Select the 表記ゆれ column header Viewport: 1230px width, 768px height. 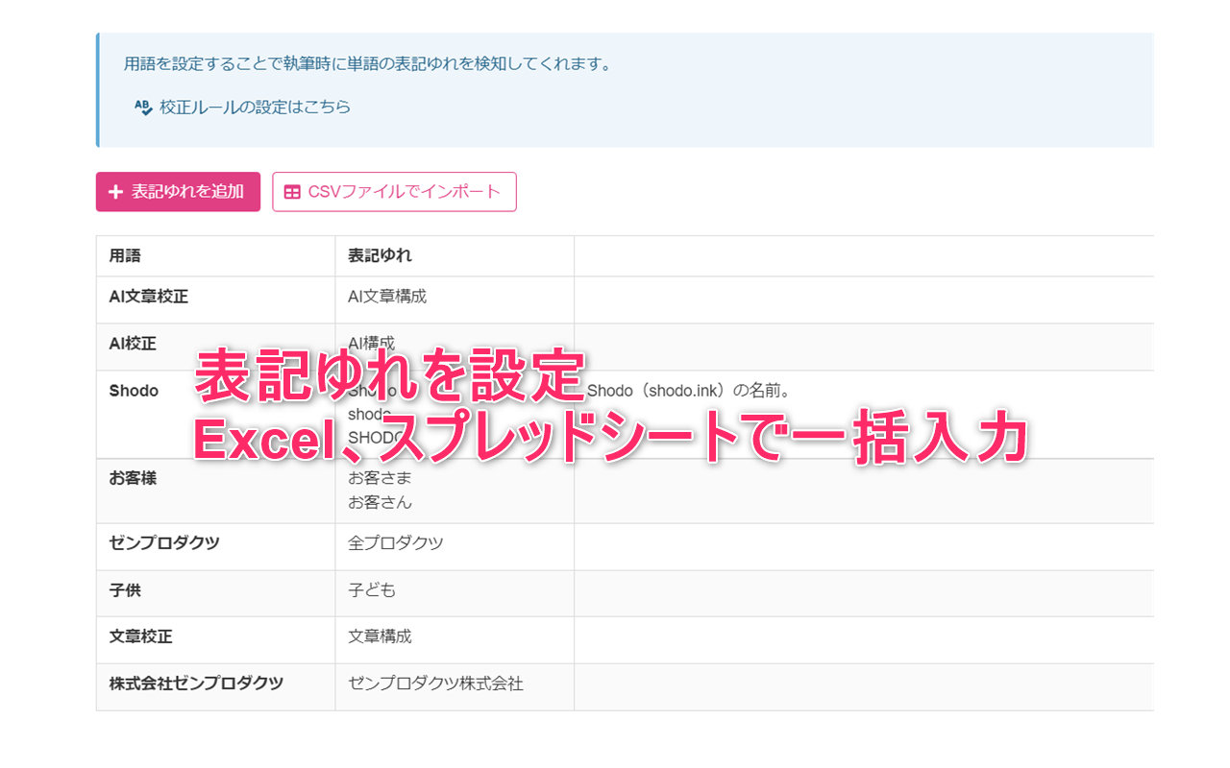point(455,255)
